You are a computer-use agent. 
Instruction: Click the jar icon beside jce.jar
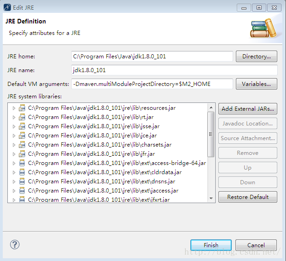click(x=22, y=136)
